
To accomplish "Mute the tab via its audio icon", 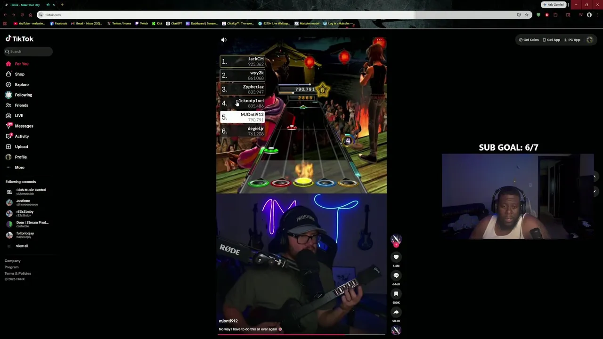I will (x=48, y=5).
